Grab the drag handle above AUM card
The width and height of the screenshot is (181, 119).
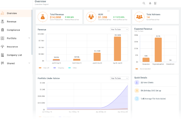(108, 11)
